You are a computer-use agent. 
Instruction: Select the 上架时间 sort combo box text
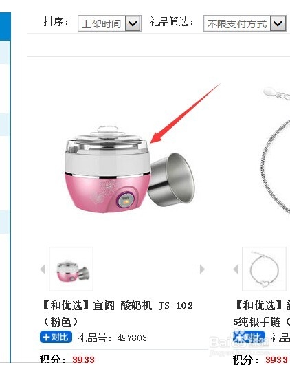tap(102, 24)
